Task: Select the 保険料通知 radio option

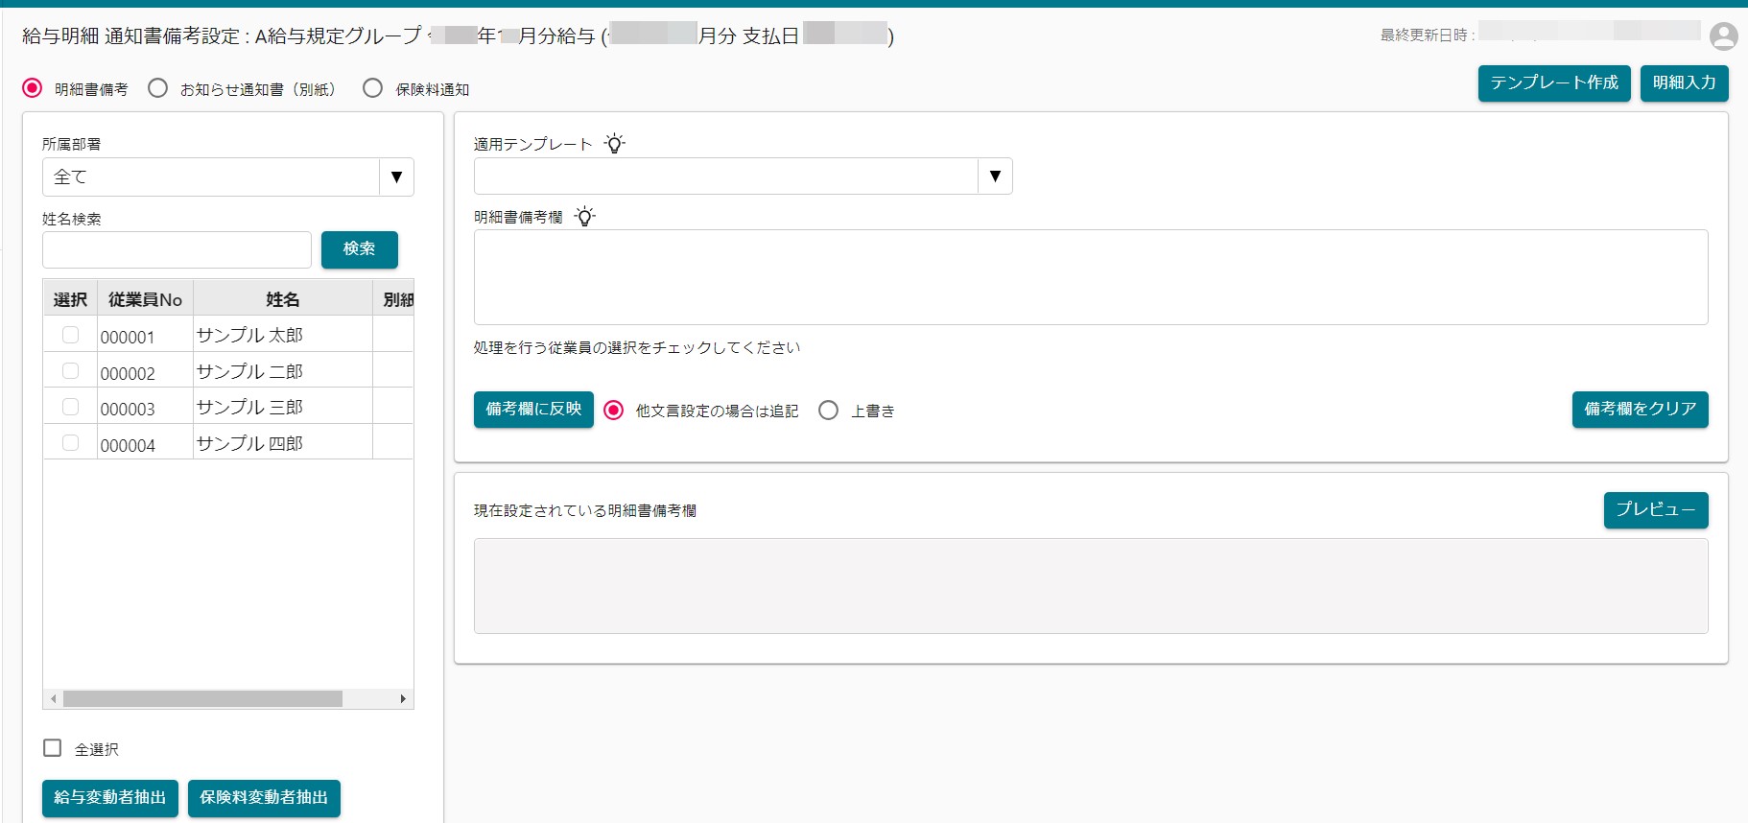Action: 373,88
